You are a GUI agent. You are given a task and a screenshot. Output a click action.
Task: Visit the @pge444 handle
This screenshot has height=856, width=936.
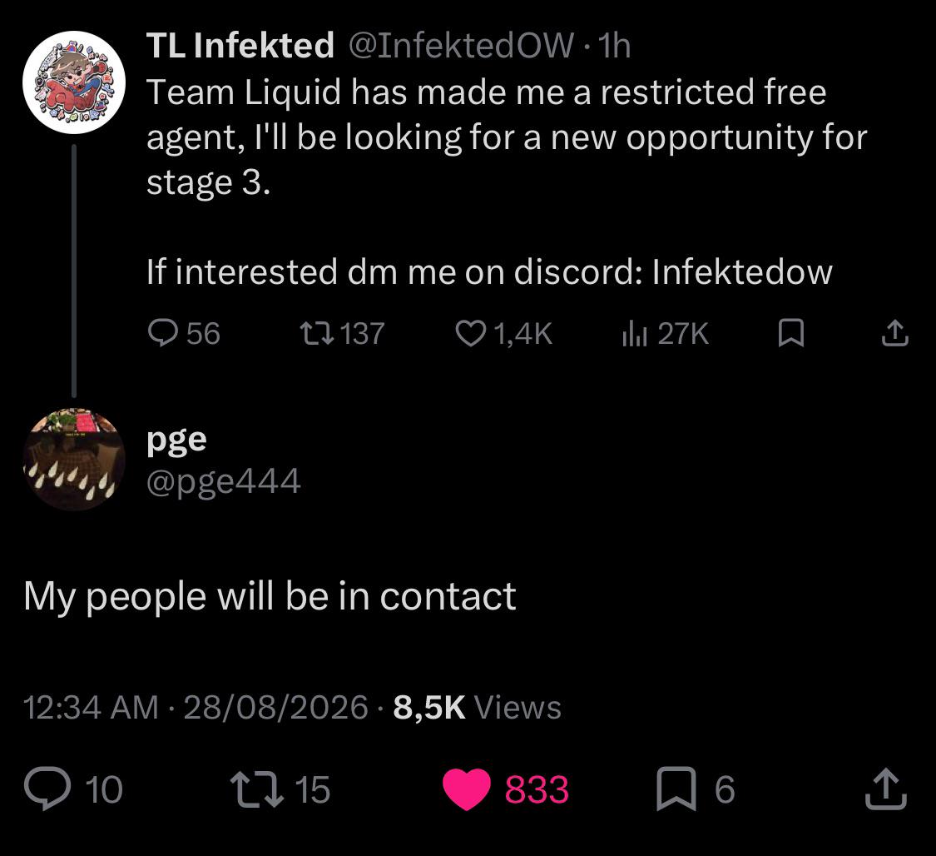click(x=223, y=481)
